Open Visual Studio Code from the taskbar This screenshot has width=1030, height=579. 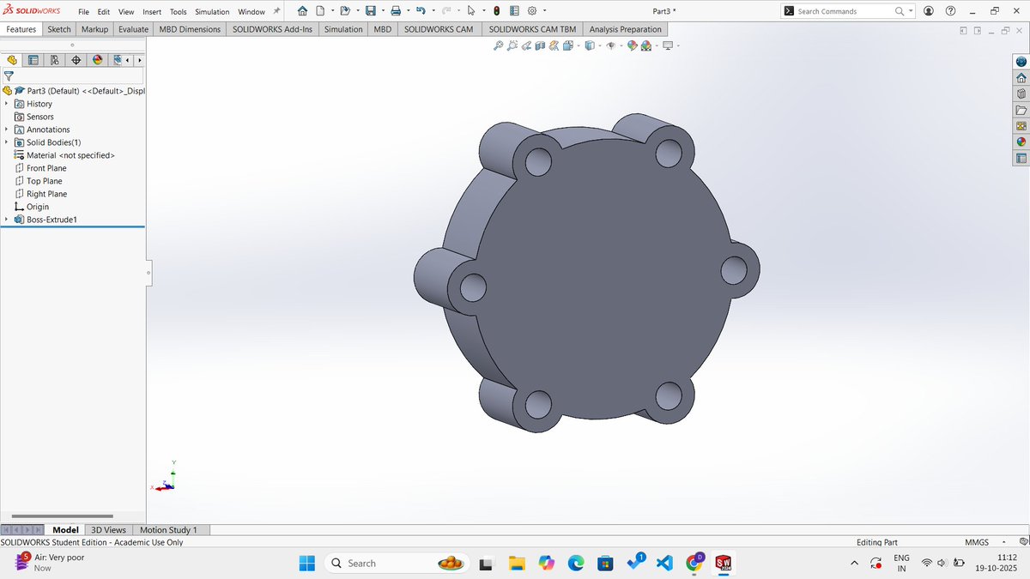663,563
